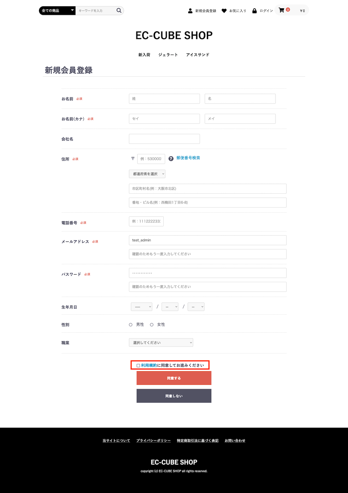Click the postal code help question icon

click(171, 159)
